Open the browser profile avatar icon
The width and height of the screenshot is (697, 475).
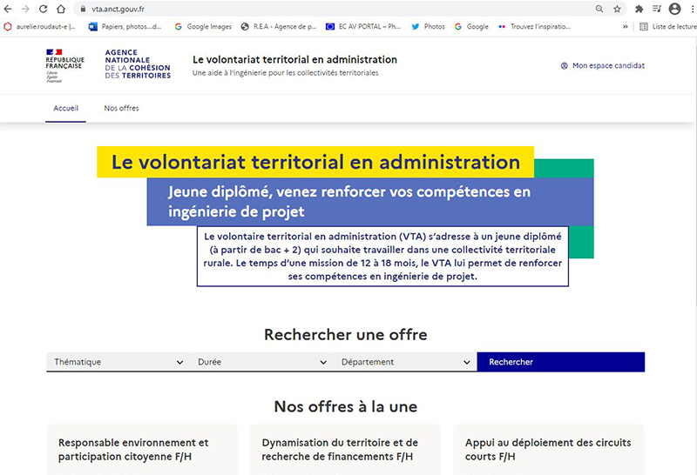pos(674,9)
